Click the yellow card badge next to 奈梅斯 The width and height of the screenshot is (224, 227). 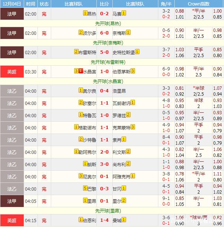pyautogui.click(x=128, y=32)
